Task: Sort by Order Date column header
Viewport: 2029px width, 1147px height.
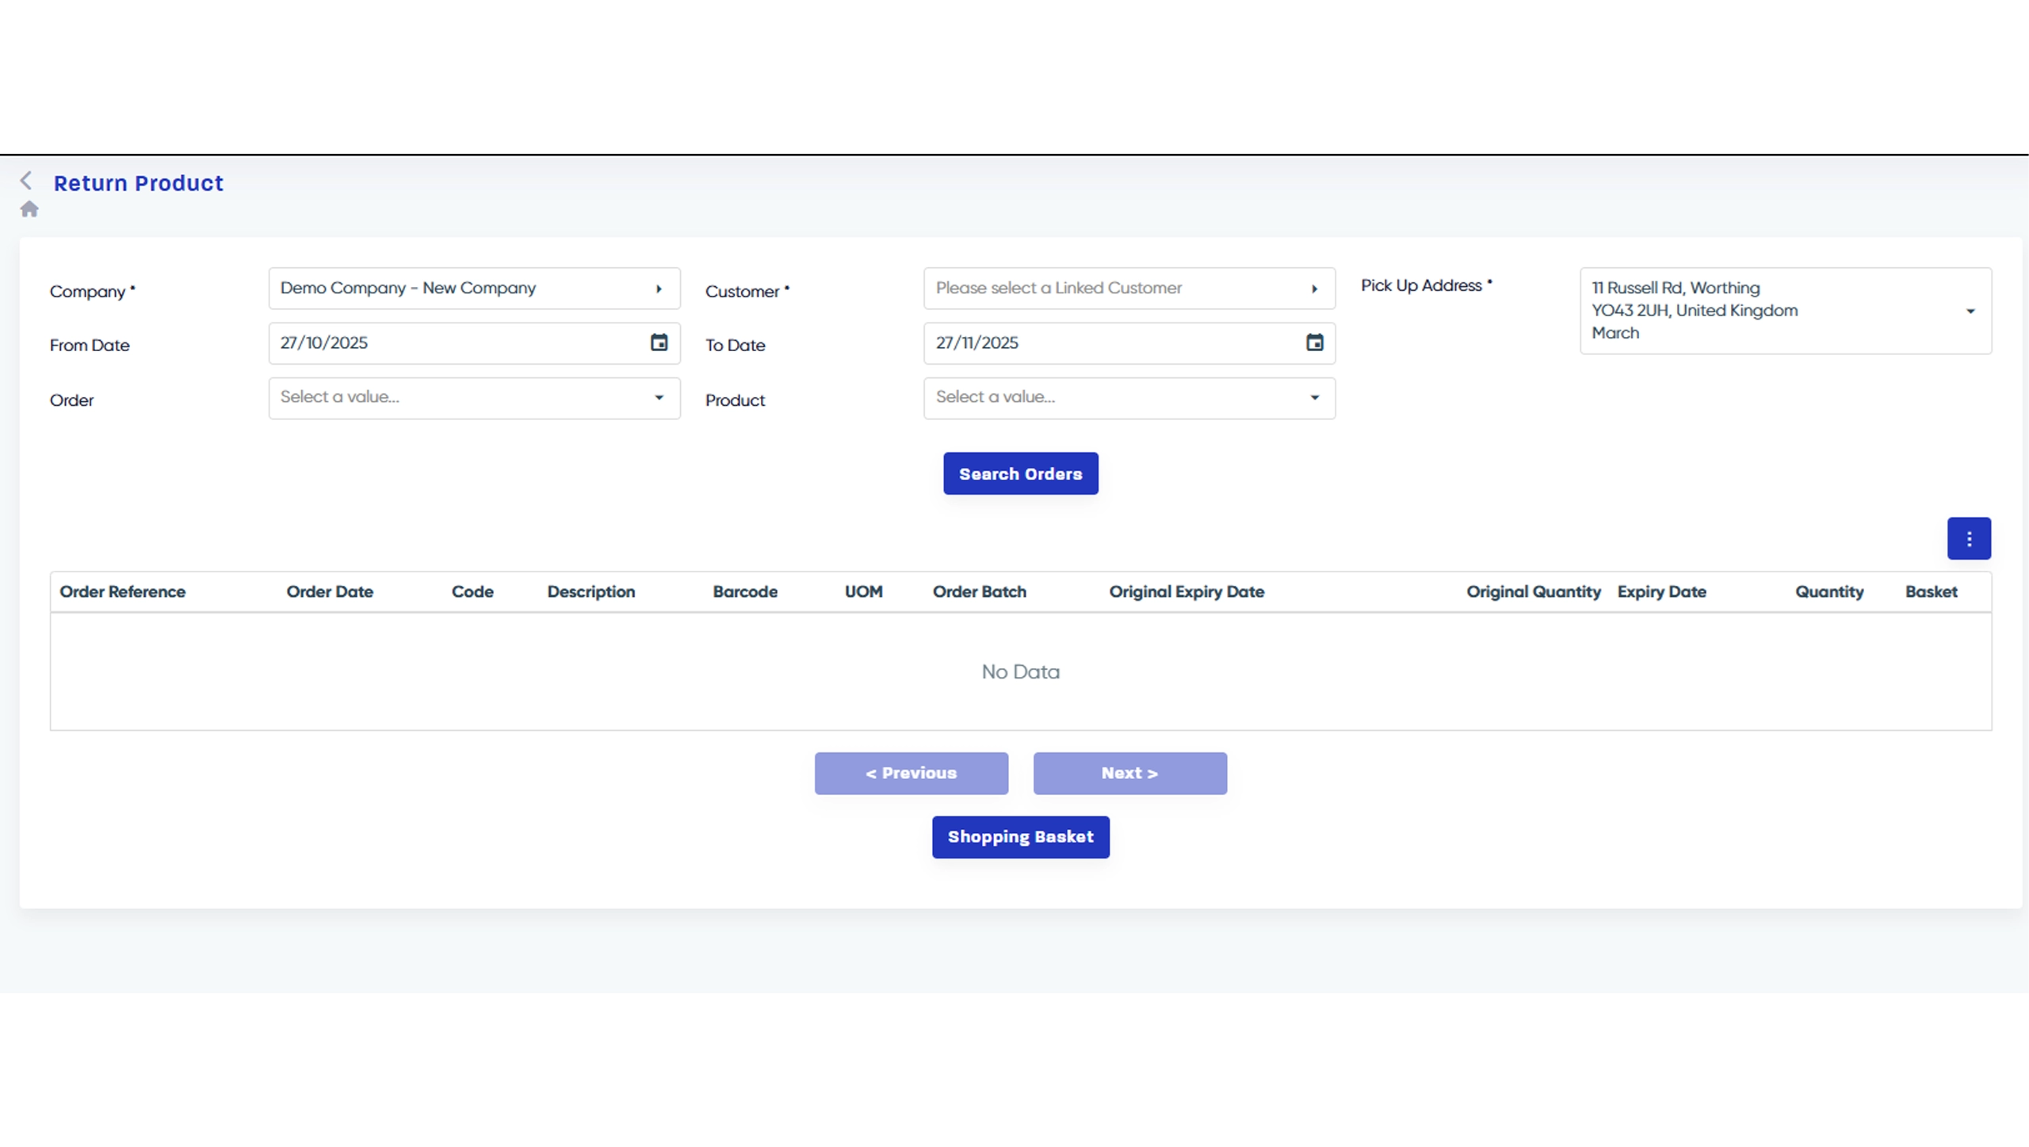Action: pyautogui.click(x=330, y=591)
